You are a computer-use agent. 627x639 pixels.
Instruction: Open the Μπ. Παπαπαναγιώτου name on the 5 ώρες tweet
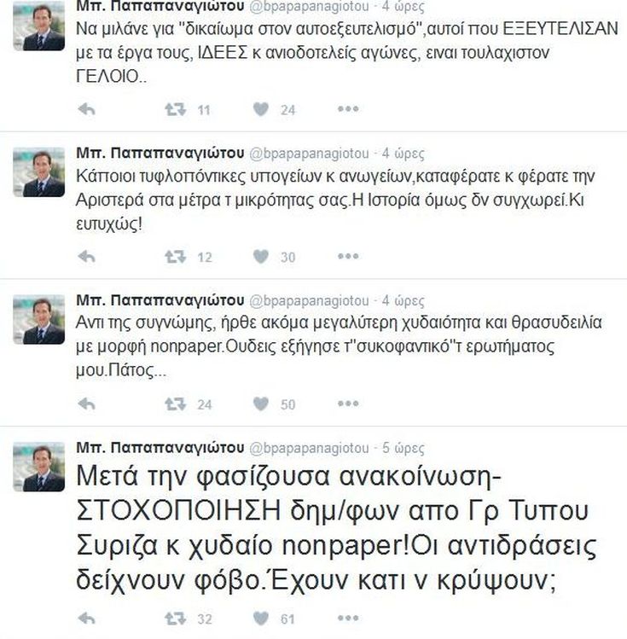(x=160, y=447)
